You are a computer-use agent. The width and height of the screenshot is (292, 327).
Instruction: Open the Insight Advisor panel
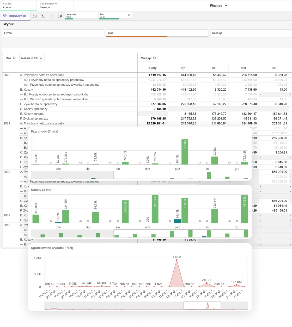pyautogui.click(x=15, y=16)
